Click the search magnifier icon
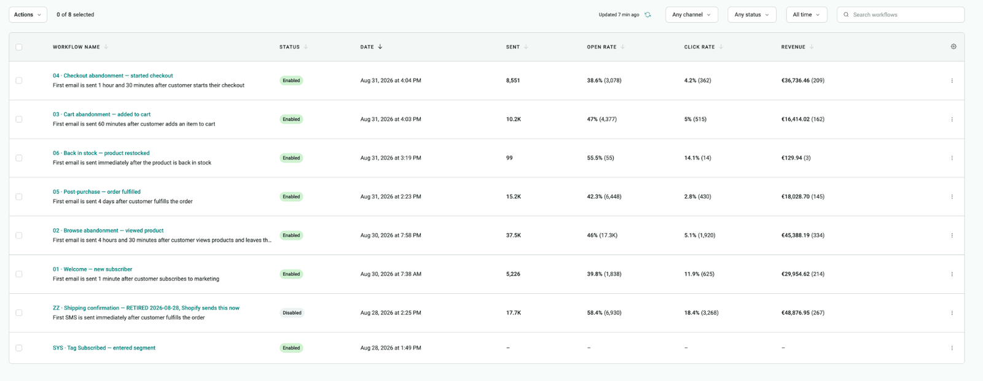The height and width of the screenshot is (381, 983). click(846, 15)
